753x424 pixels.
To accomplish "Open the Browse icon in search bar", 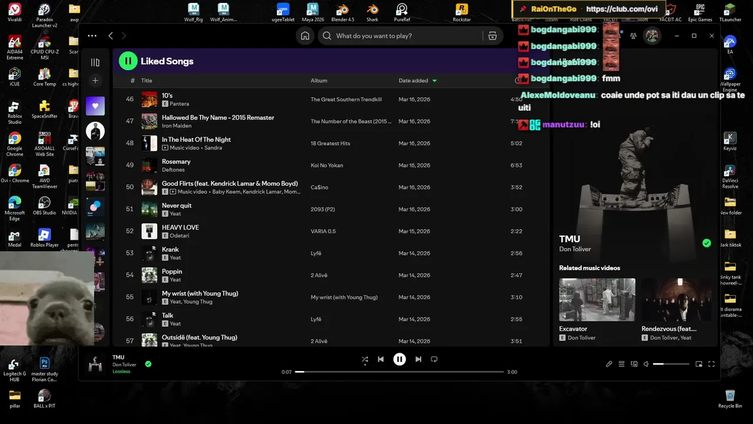I will click(492, 36).
